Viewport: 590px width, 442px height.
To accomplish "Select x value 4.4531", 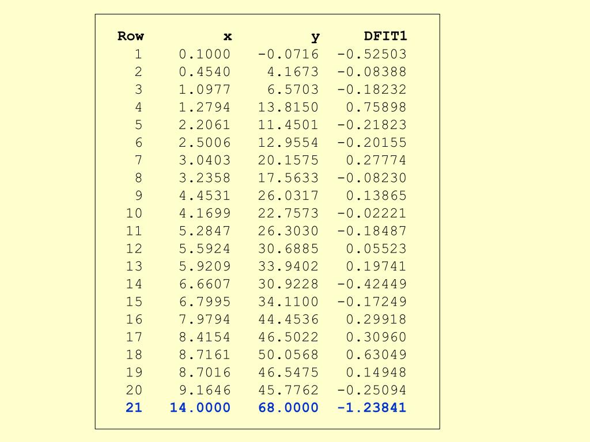I will pos(205,196).
